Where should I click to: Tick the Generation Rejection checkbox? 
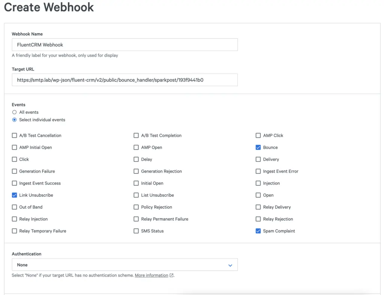tap(136, 171)
